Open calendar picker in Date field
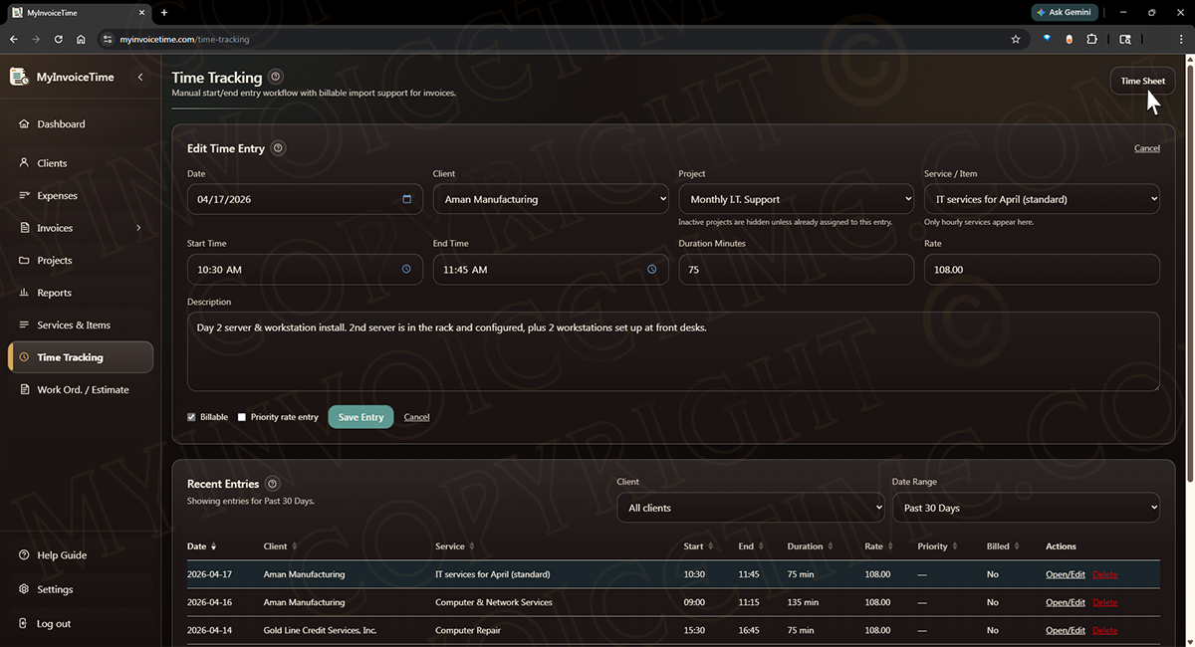This screenshot has height=647, width=1195. coord(406,199)
